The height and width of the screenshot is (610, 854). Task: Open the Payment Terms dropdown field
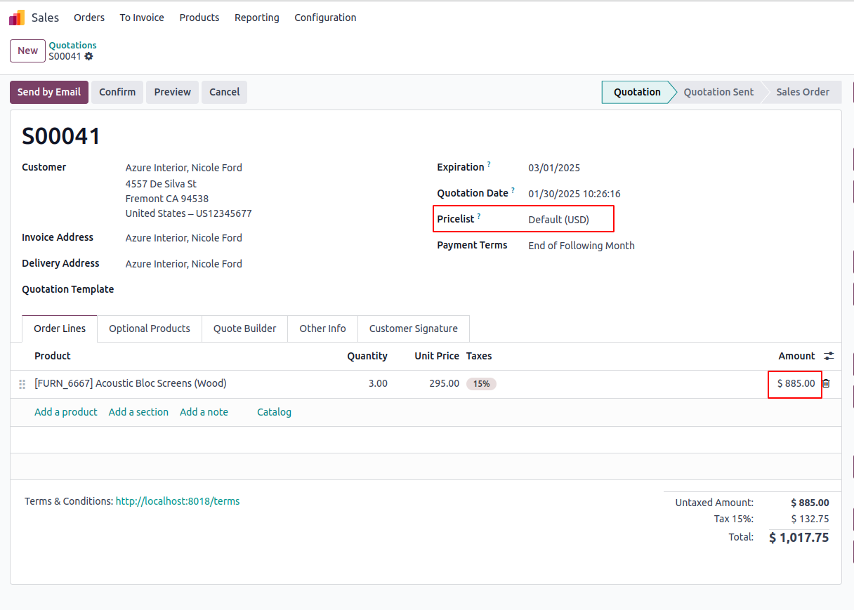pyautogui.click(x=581, y=246)
